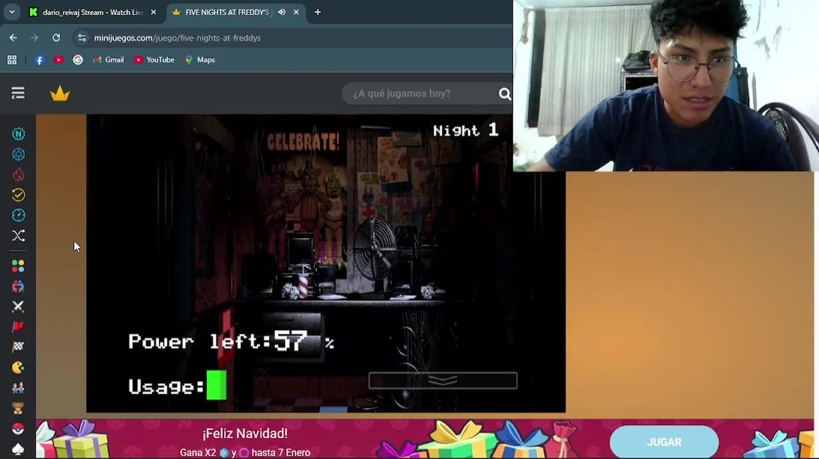The image size is (819, 459).
Task: Open the teddy bear category icon
Action: (18, 408)
